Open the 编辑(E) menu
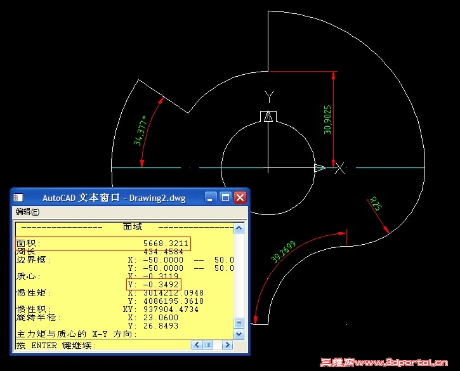 tap(27, 211)
